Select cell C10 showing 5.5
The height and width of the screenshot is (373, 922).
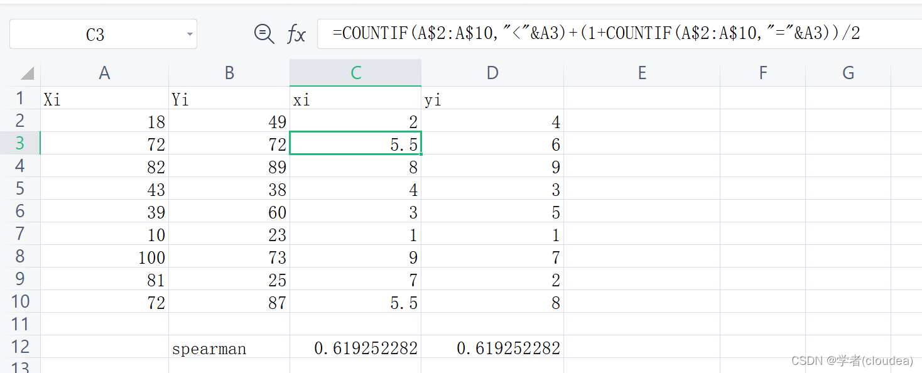click(355, 301)
